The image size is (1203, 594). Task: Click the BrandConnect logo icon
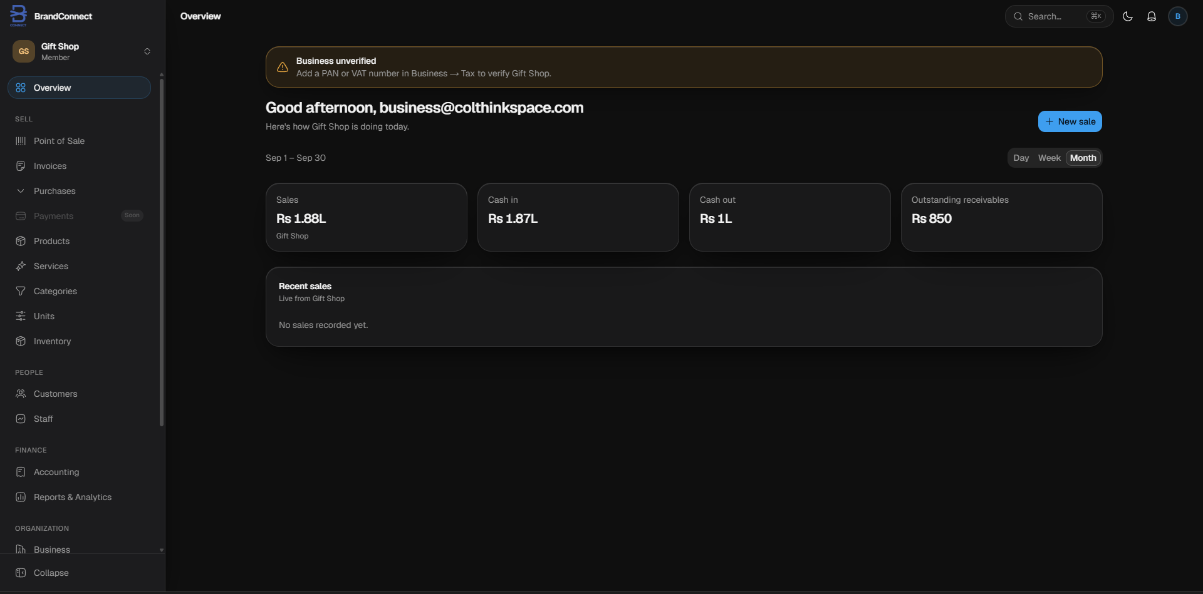point(19,16)
